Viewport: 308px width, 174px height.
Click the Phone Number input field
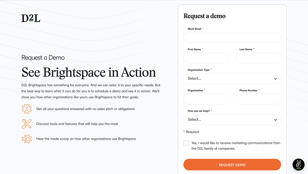(258, 99)
